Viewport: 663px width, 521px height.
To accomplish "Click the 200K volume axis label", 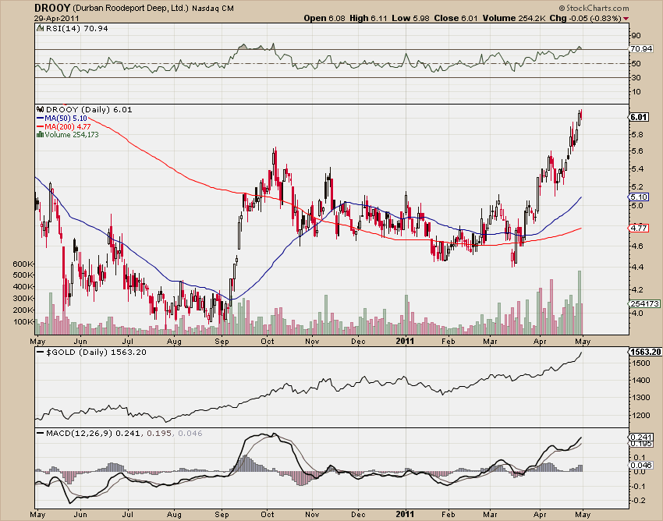I will coord(23,310).
